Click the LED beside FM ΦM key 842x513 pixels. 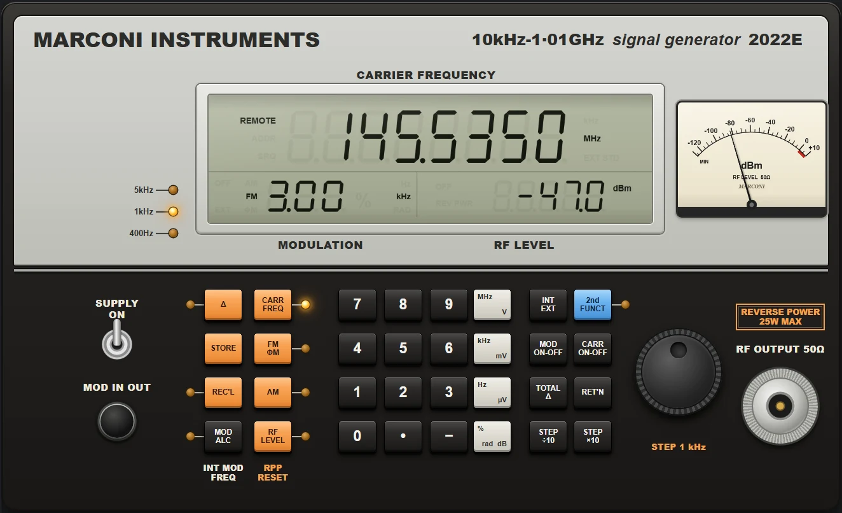(305, 348)
